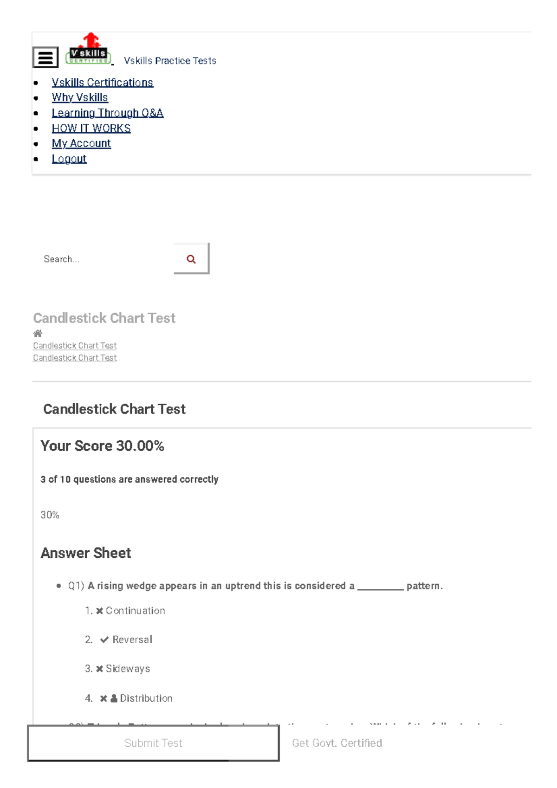Open the hamburger navigation menu
Image resolution: width=557 pixels, height=788 pixels.
tap(45, 57)
